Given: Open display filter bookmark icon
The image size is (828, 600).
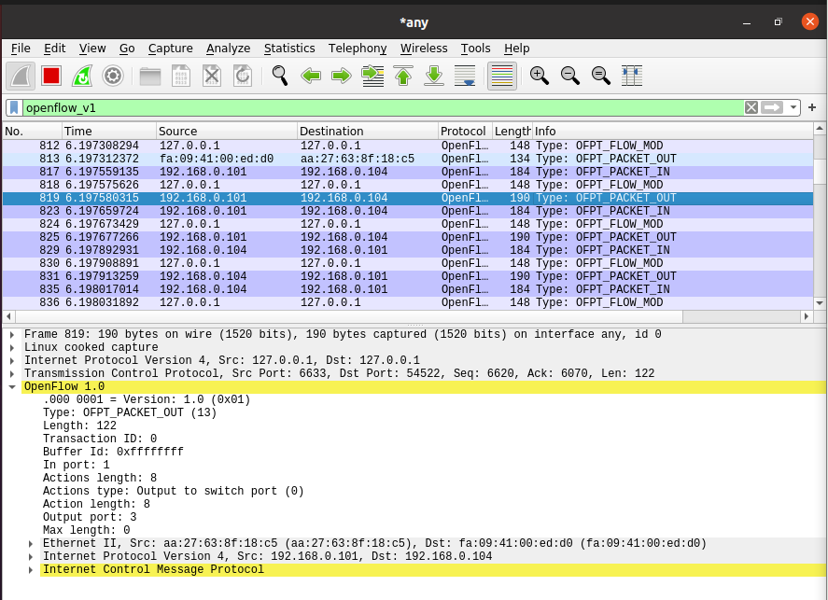Looking at the screenshot, I should tap(14, 107).
